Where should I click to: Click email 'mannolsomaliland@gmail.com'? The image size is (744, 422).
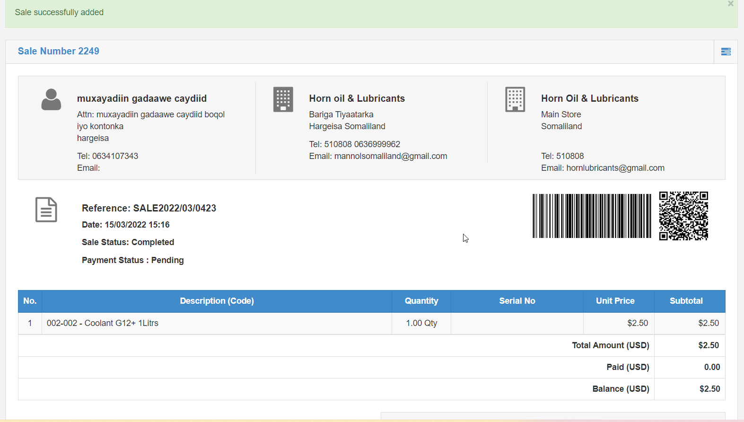coord(391,156)
